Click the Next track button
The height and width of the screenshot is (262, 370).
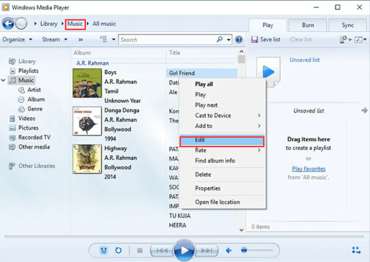[x=206, y=250]
